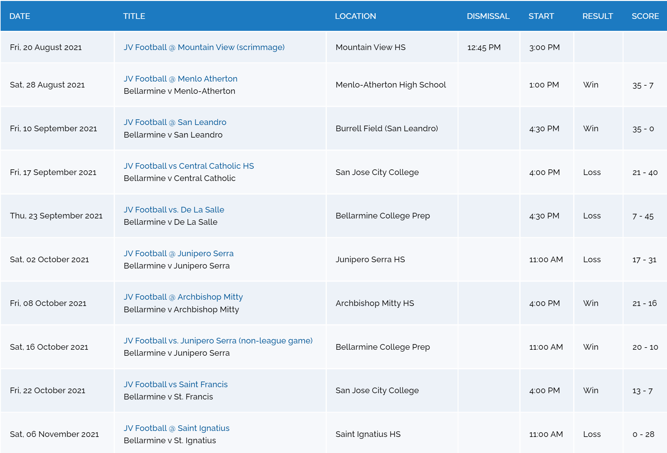Click subtitle Bellarmine v San Leandro
The height and width of the screenshot is (453, 667).
[173, 135]
